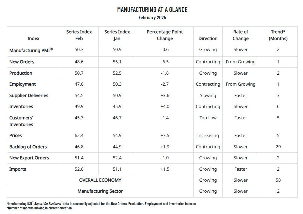Image resolution: width=303 pixels, height=214 pixels.
Task: Select the February 2025 subtitle
Action: tap(152, 18)
